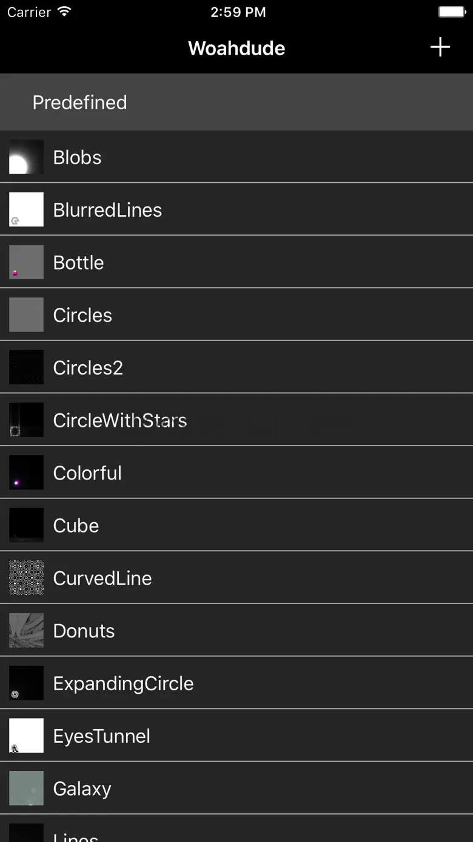The height and width of the screenshot is (842, 473).
Task: Tap the Colorful effect thumbnail
Action: point(26,472)
